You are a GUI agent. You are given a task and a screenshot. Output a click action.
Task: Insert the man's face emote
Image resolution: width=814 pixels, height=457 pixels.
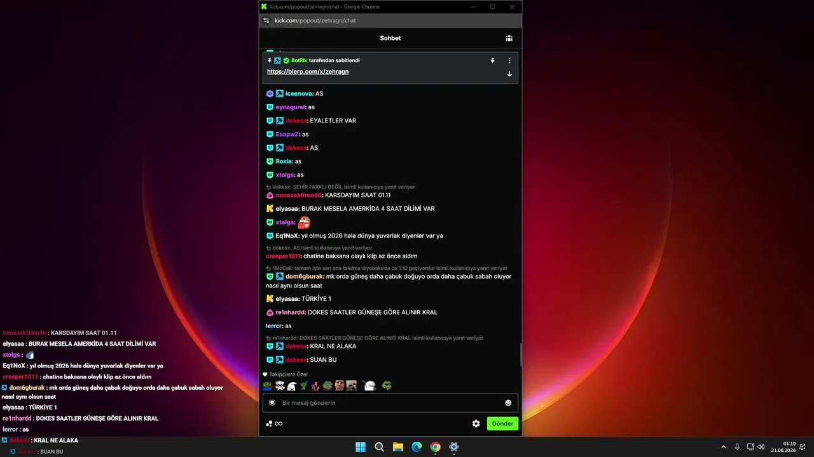click(x=340, y=385)
